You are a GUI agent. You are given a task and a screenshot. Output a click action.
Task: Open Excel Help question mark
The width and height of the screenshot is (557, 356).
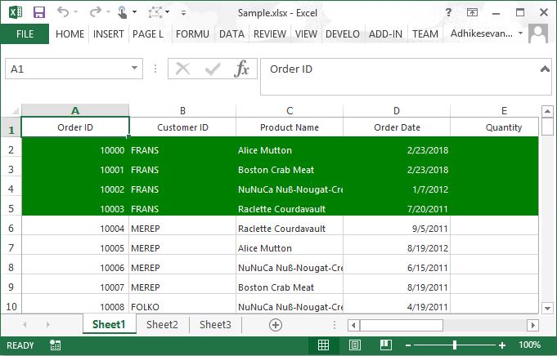pos(449,13)
